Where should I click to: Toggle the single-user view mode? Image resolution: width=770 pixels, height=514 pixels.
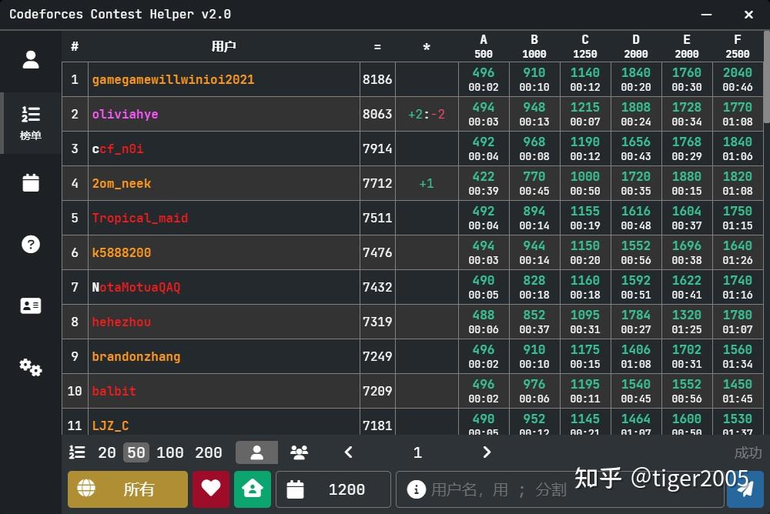[x=256, y=452]
